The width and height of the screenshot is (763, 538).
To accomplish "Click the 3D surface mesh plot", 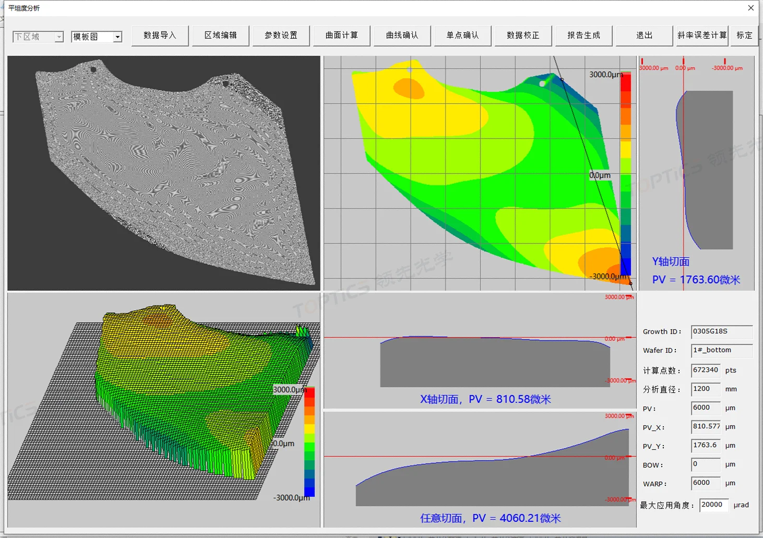I will click(163, 410).
